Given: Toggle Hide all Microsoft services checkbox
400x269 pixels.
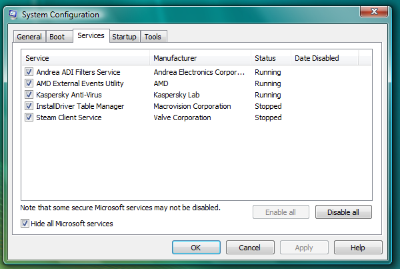Looking at the screenshot, I should (25, 223).
